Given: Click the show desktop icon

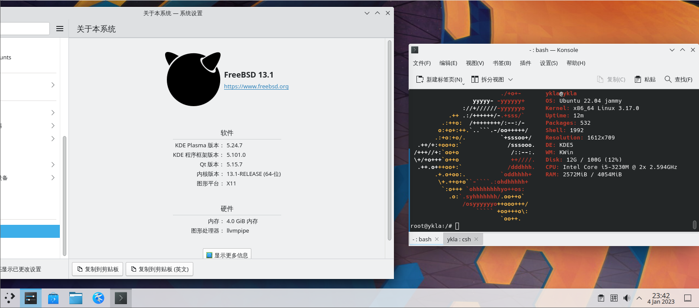Looking at the screenshot, I should (x=688, y=298).
